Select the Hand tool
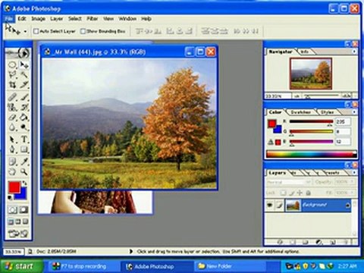The height and width of the screenshot is (273, 364). pos(12,172)
